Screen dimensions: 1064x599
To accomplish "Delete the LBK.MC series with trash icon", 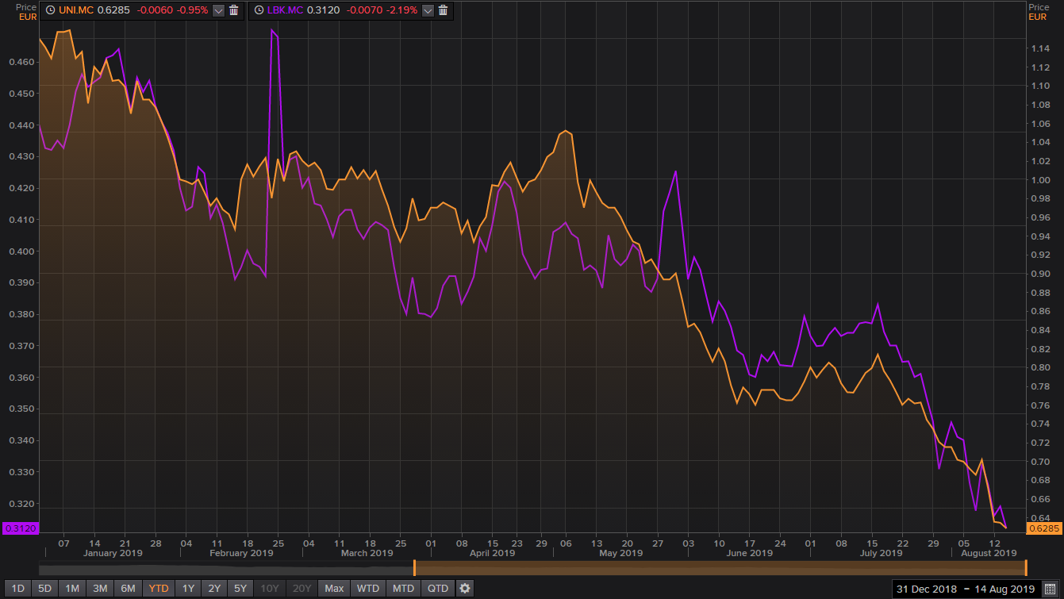I will [443, 10].
